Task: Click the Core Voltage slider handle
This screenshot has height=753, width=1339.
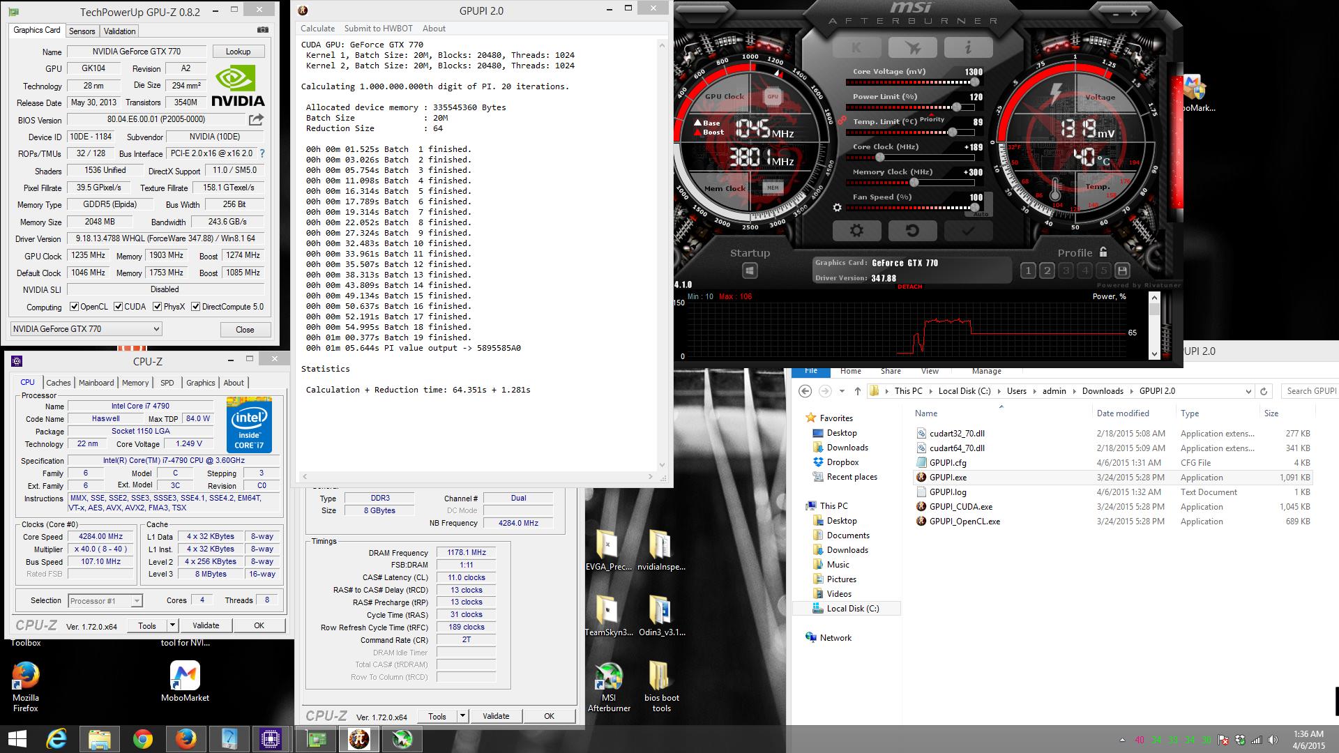Action: pyautogui.click(x=975, y=82)
